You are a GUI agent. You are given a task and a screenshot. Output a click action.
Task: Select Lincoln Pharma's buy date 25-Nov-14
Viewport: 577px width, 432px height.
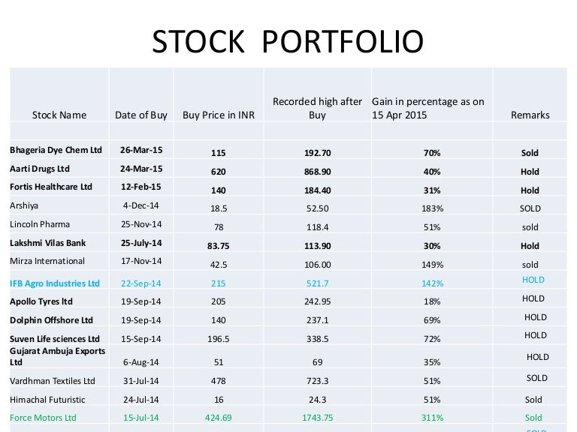coord(141,224)
